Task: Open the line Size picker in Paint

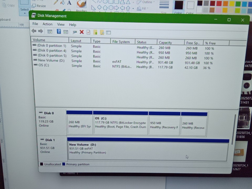Action: [x=164, y=6]
